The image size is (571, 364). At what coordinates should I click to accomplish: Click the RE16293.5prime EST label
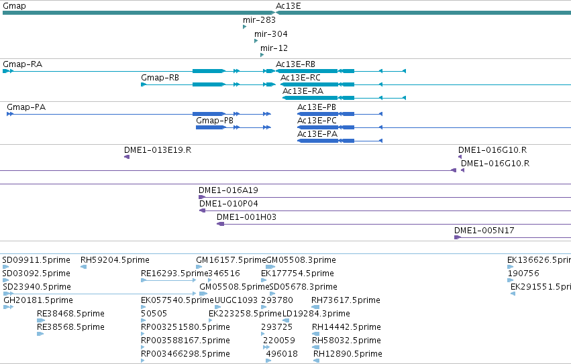[x=175, y=274]
